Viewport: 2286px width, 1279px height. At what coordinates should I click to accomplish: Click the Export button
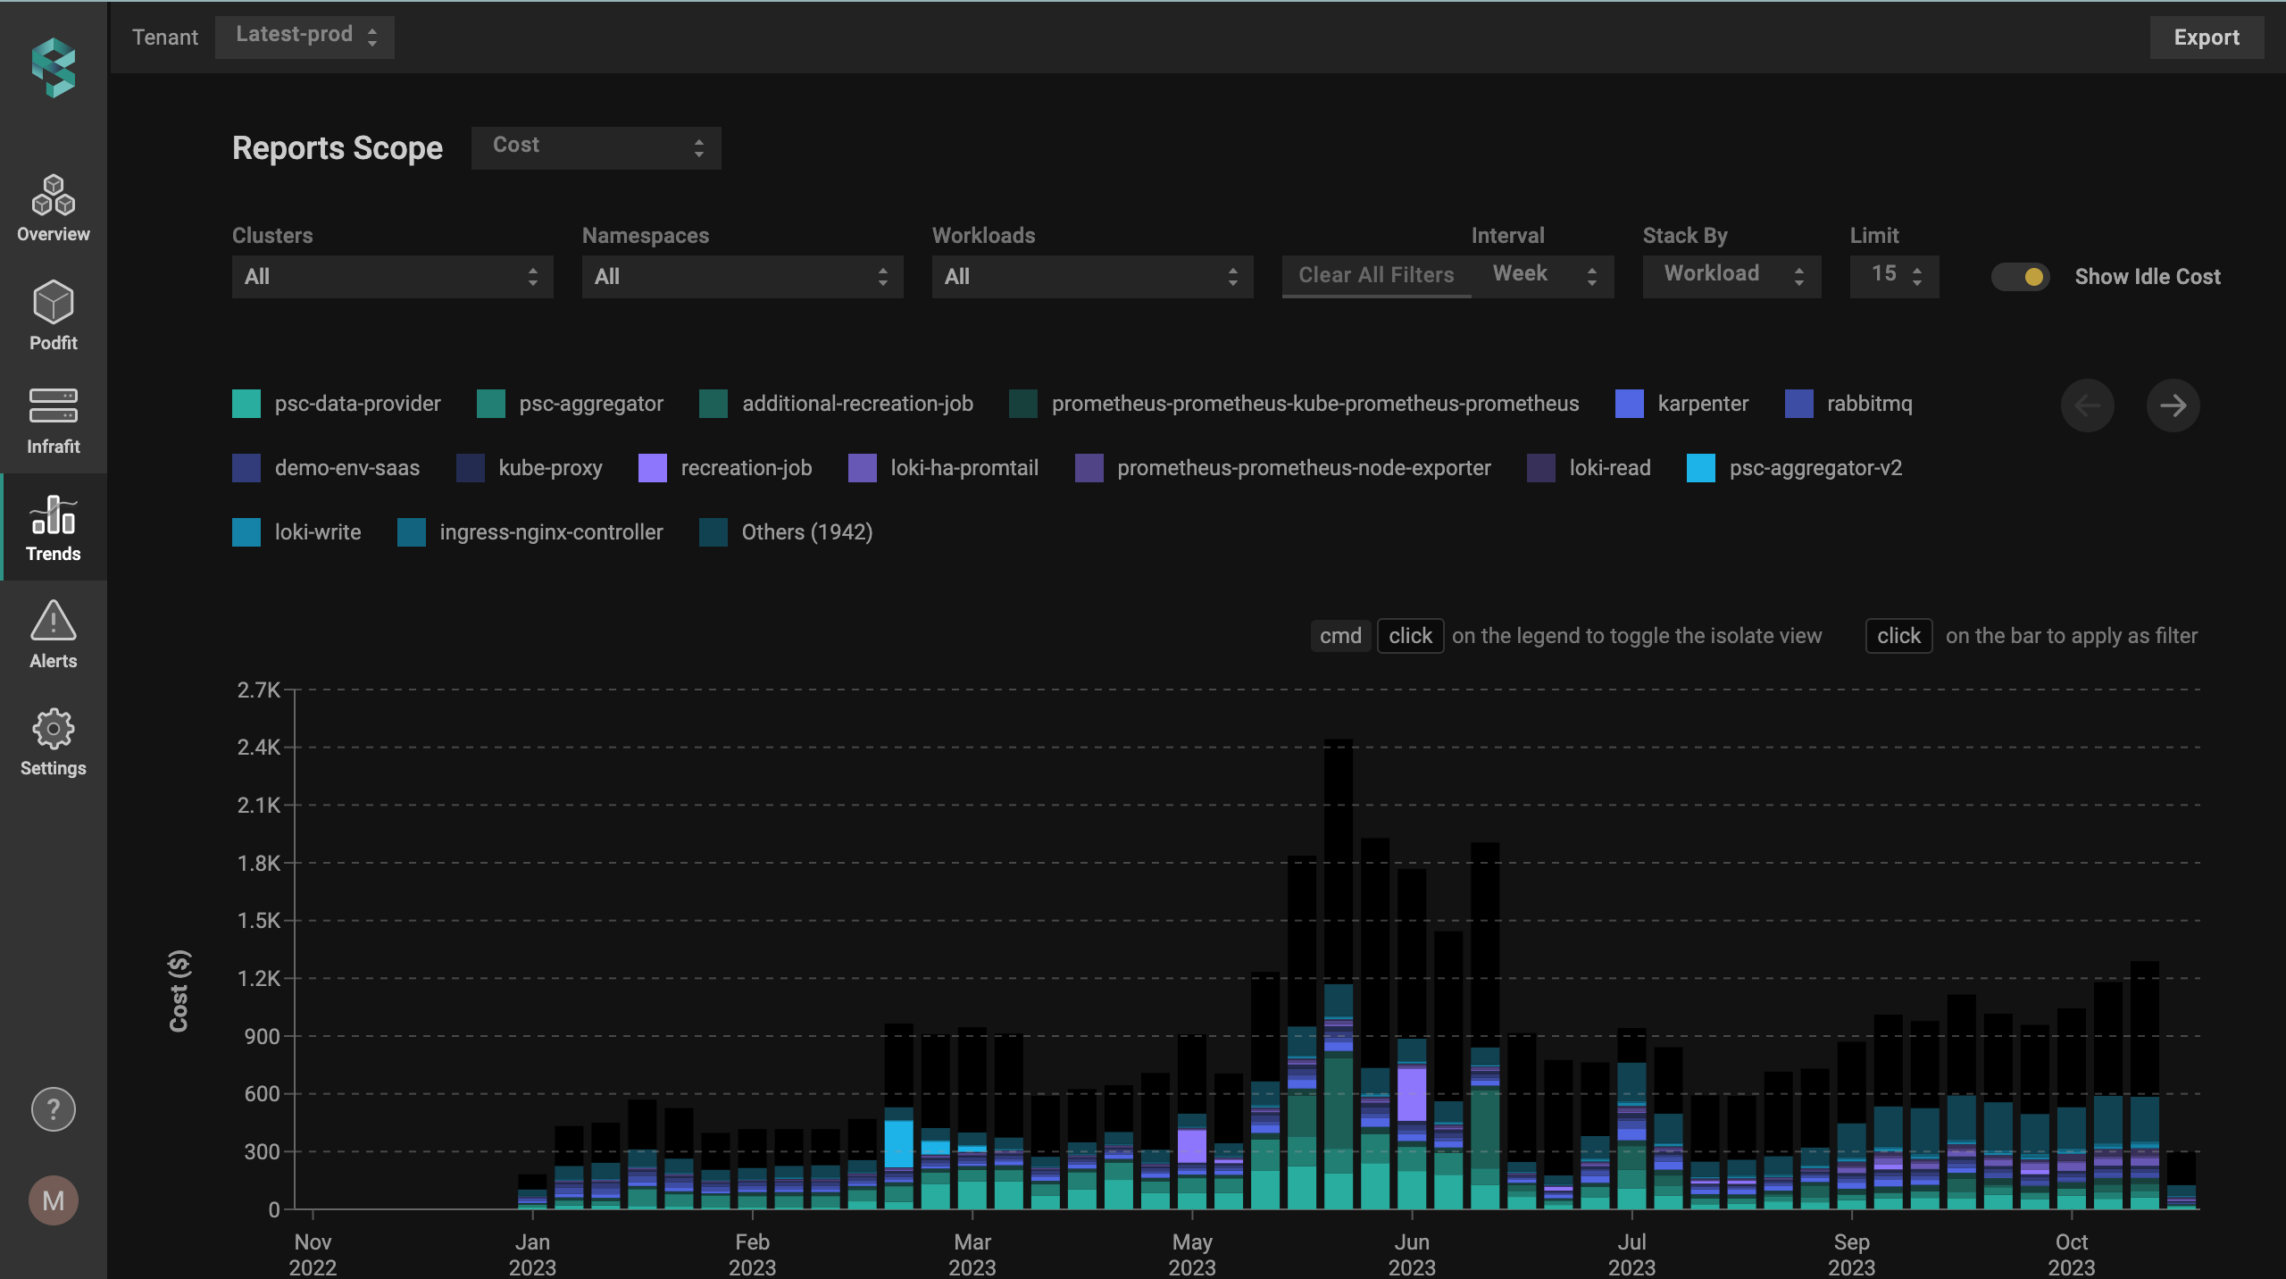(2207, 37)
